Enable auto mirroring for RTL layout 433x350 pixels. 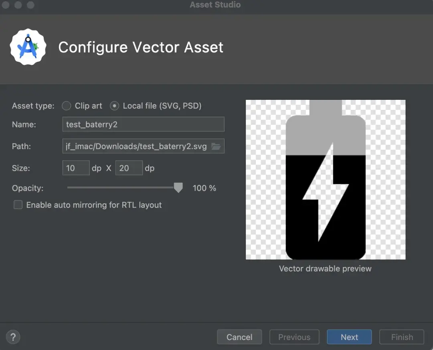click(18, 205)
